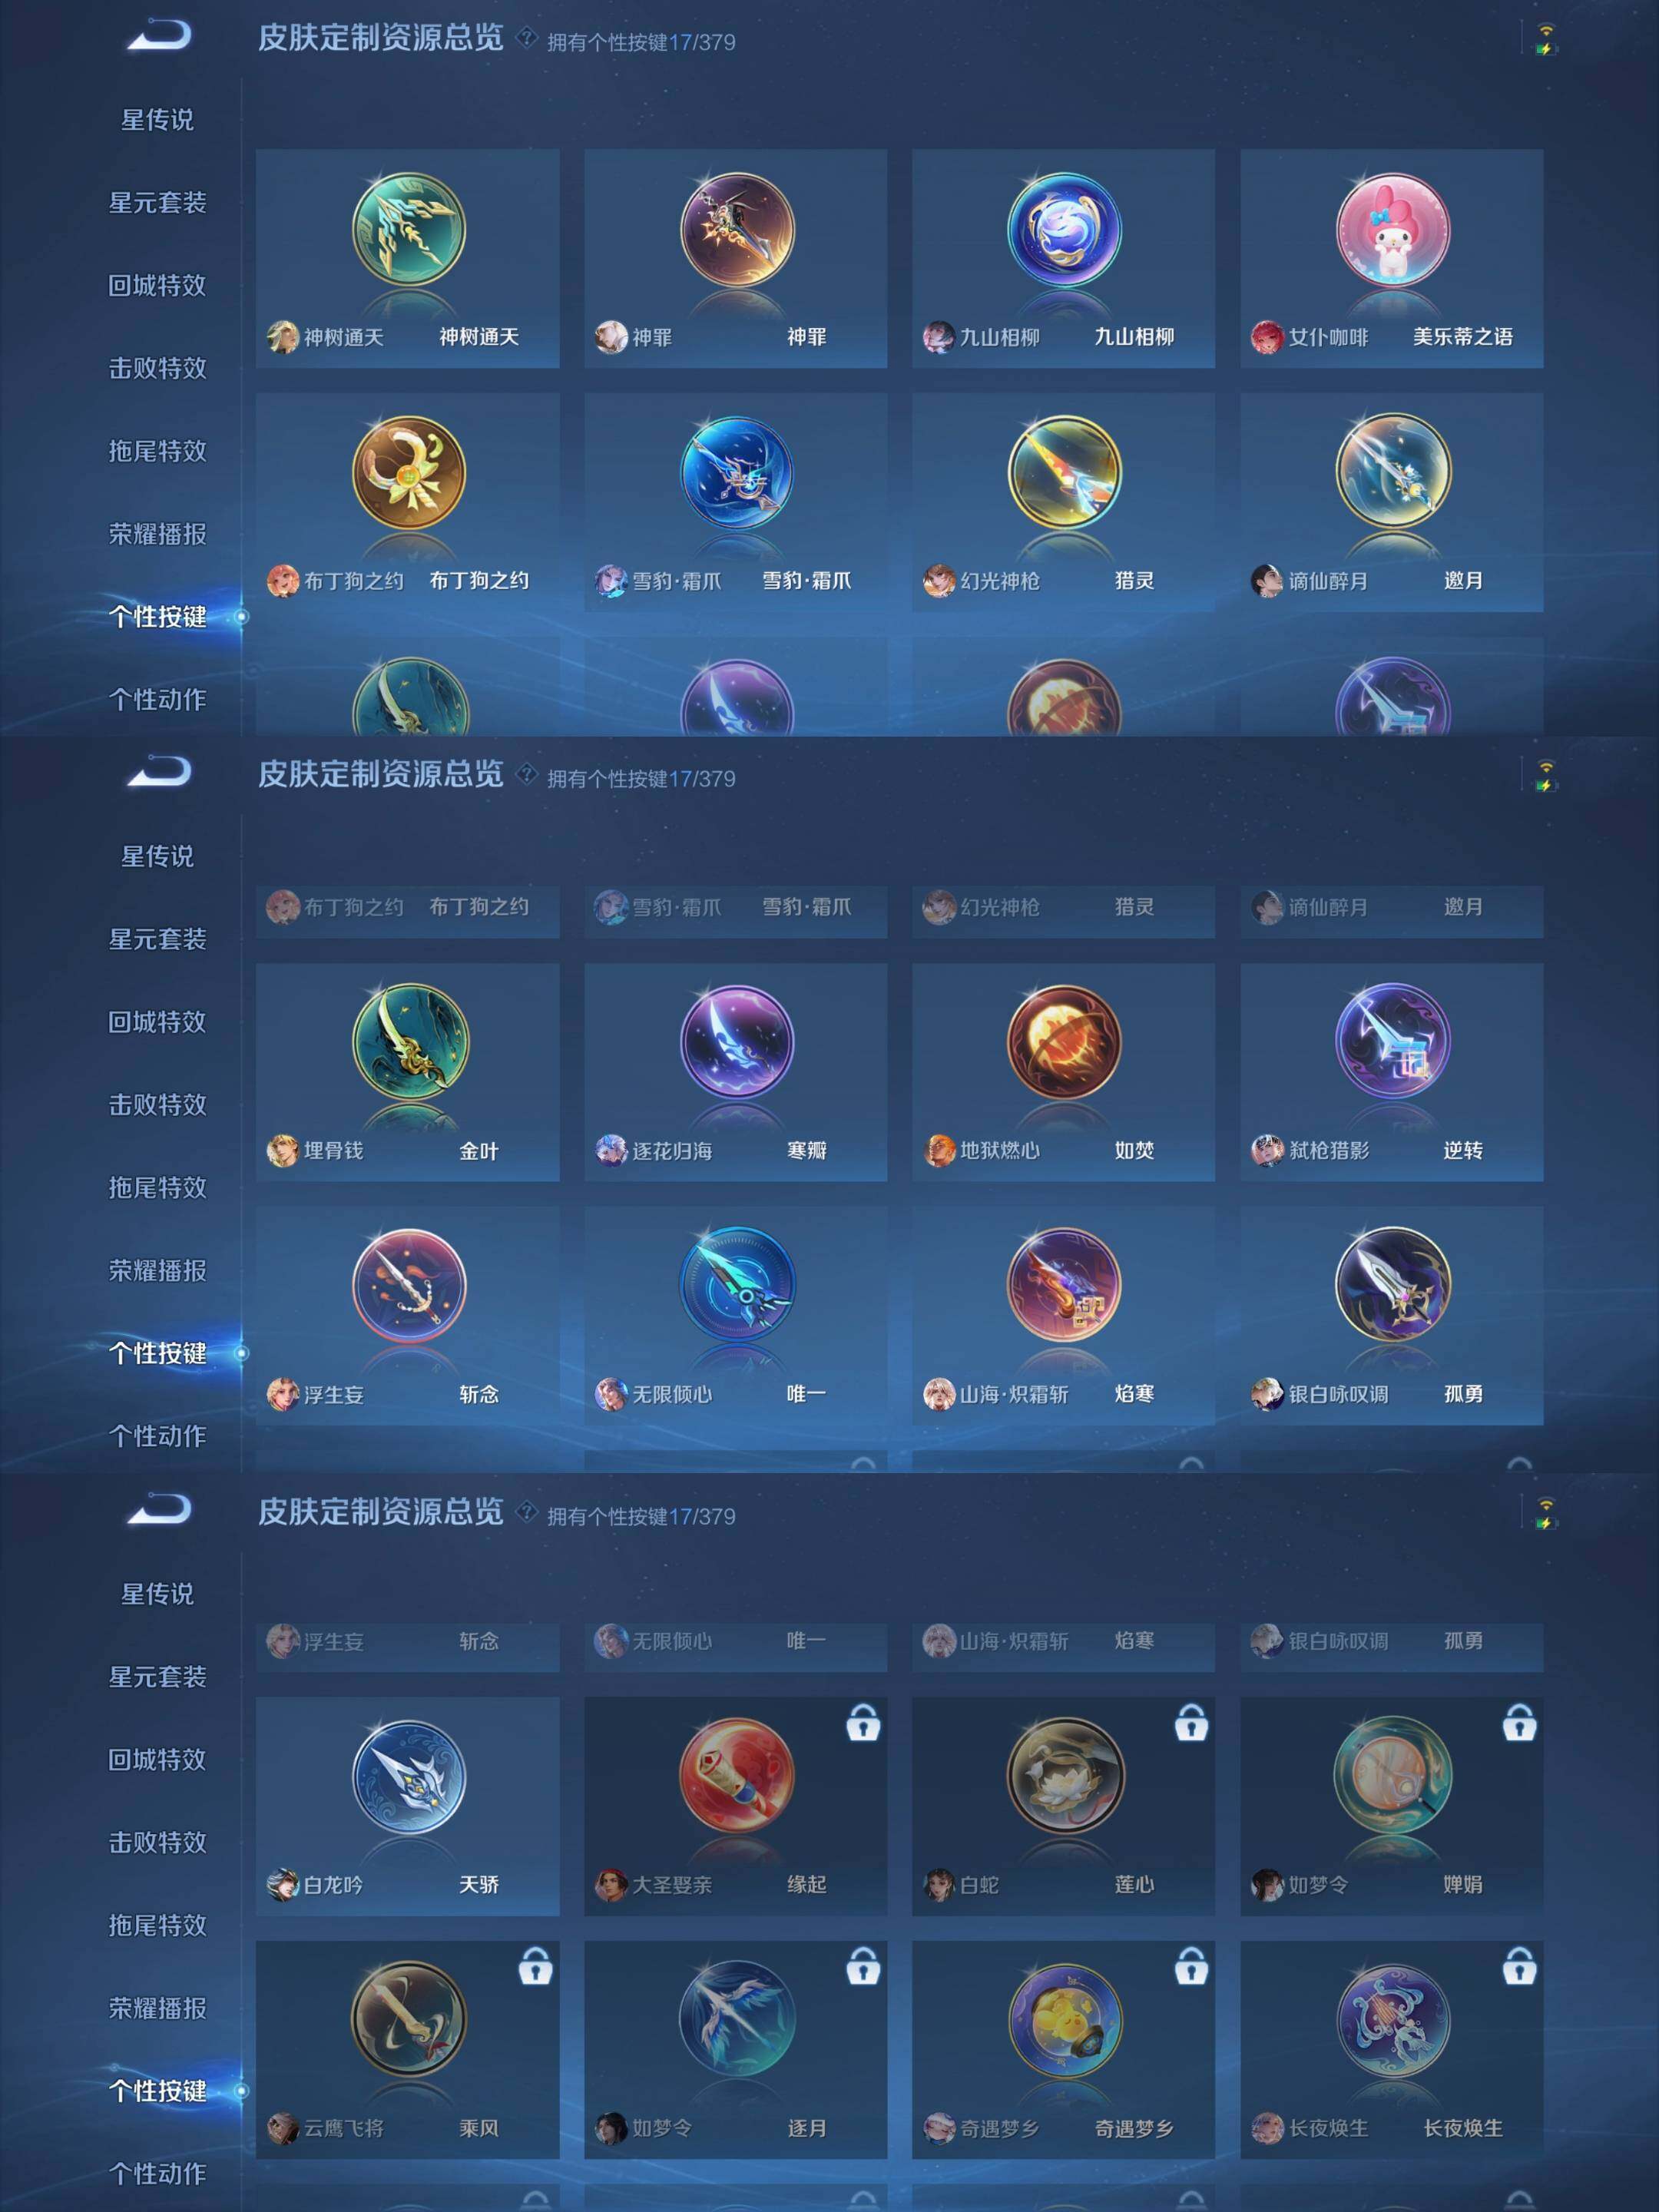This screenshot has height=2212, width=1659.
Task: Select the 如焚 fiery orb icon
Action: click(1064, 1042)
